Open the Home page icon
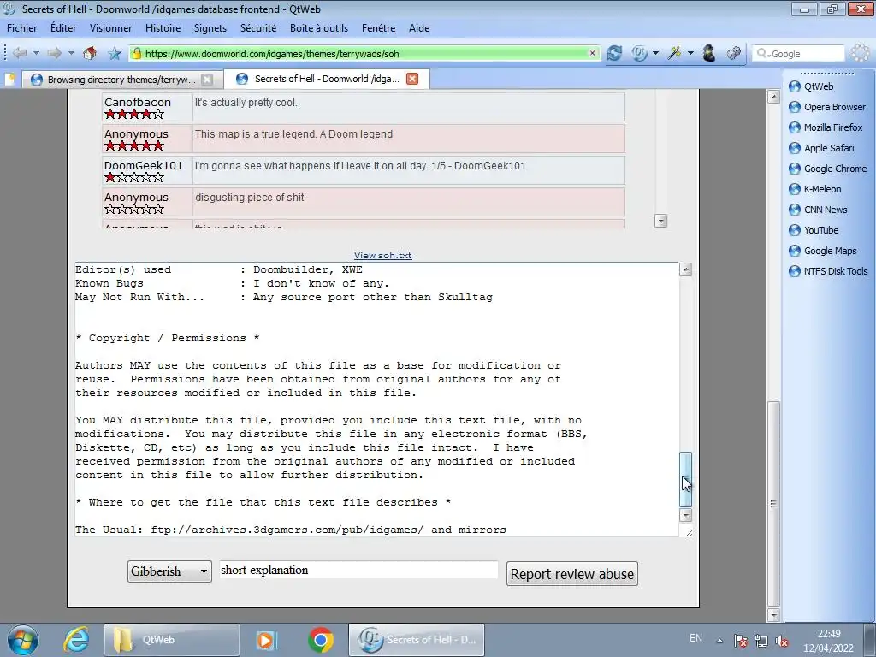Image resolution: width=876 pixels, height=657 pixels. click(x=89, y=53)
